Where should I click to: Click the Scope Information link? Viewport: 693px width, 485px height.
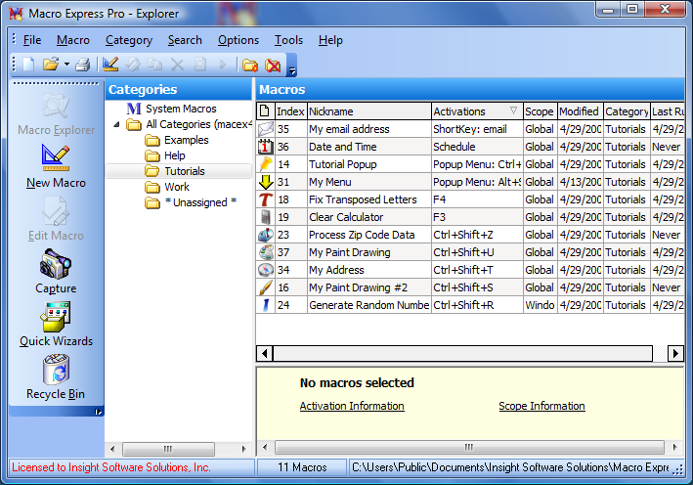pyautogui.click(x=541, y=406)
